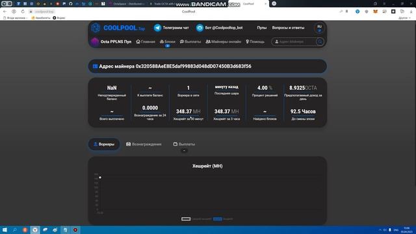Click the coolpool.top address bar
This screenshot has width=416, height=234.
[44, 12]
